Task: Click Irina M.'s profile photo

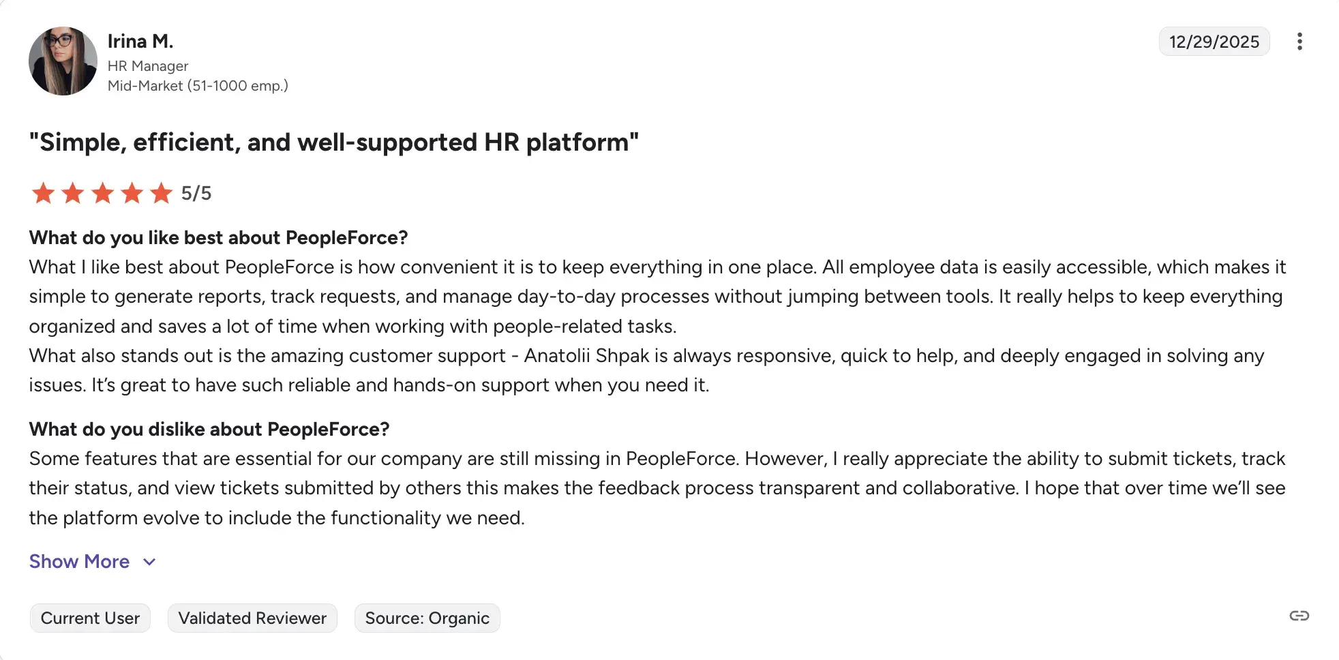Action: pyautogui.click(x=62, y=61)
